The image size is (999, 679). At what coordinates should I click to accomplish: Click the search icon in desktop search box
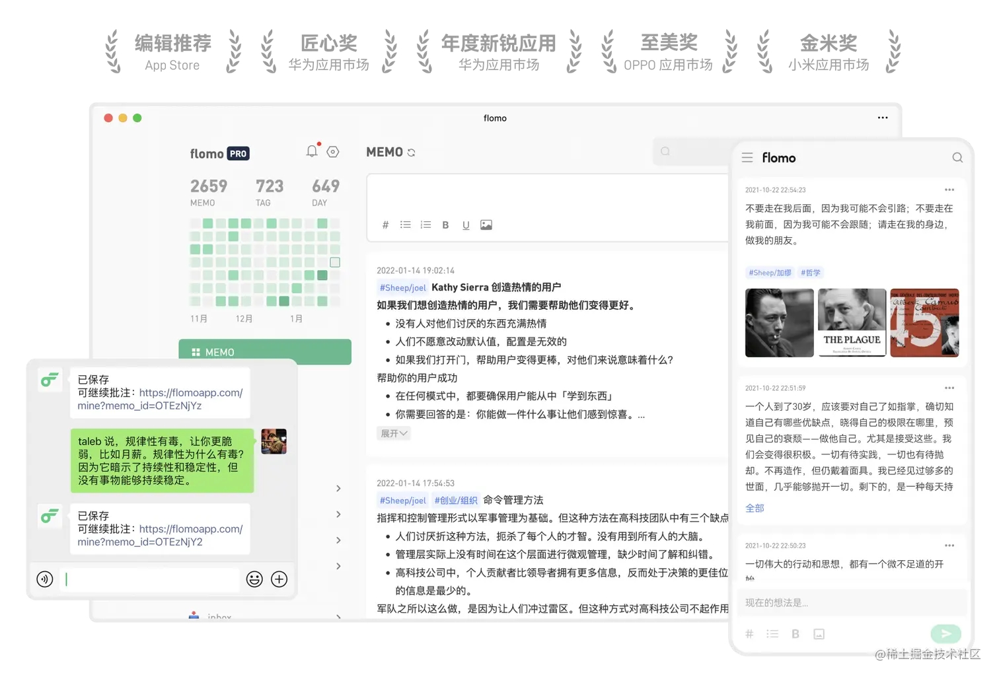tap(665, 151)
